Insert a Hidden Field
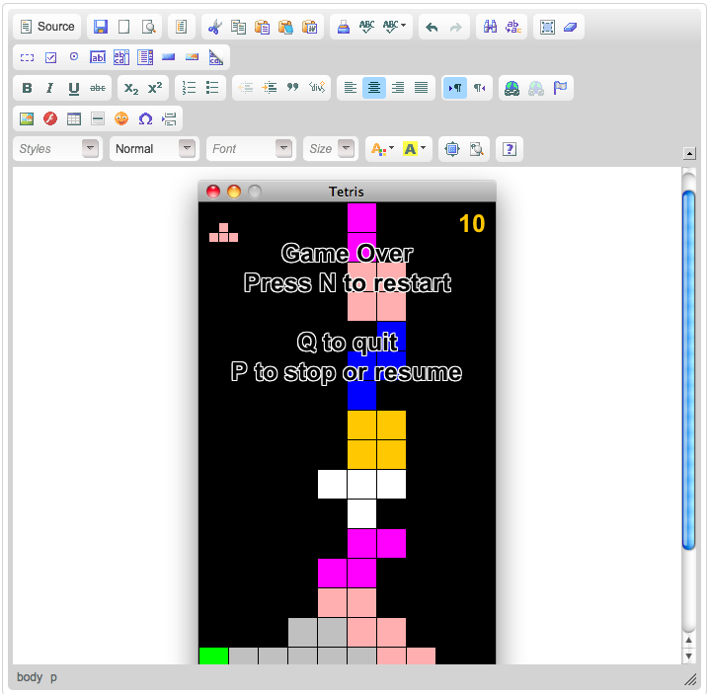 215,57
